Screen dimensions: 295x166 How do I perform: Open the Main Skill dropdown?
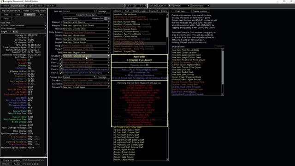click(24, 25)
